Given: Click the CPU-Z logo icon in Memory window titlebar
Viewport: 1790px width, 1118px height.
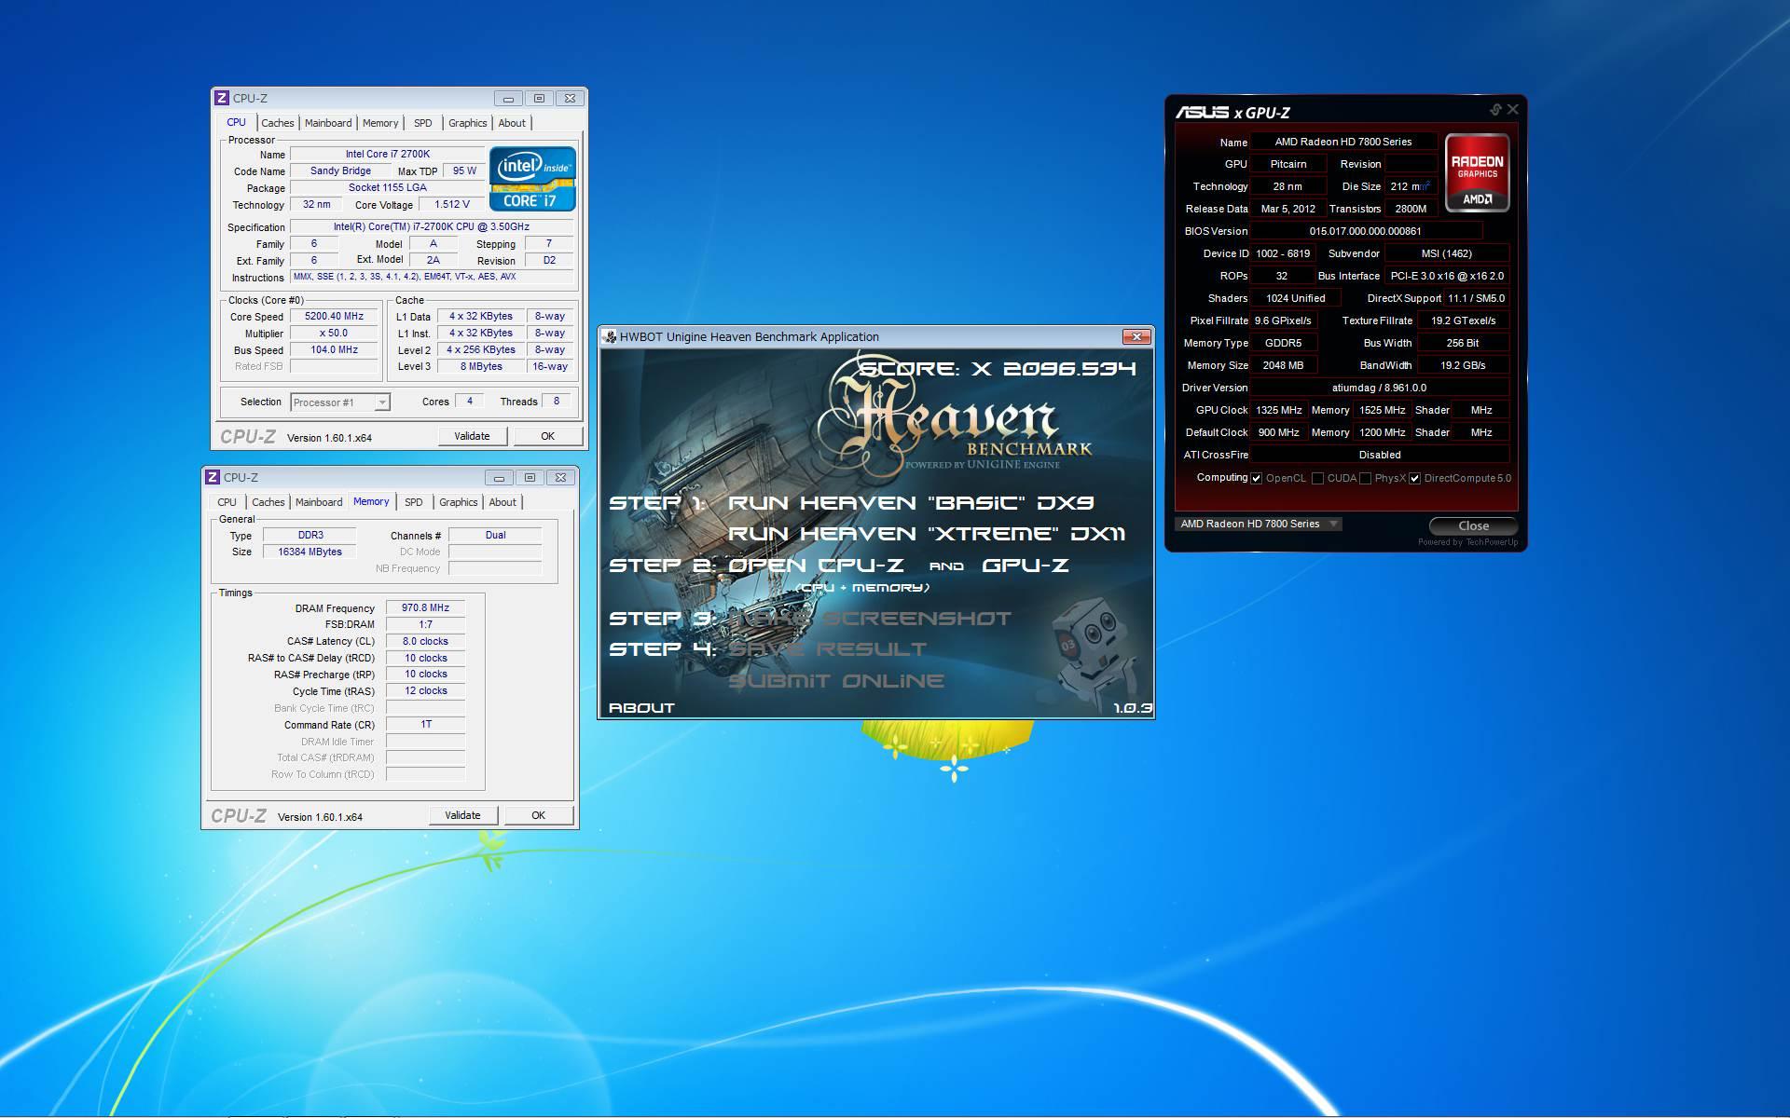Looking at the screenshot, I should 213,477.
